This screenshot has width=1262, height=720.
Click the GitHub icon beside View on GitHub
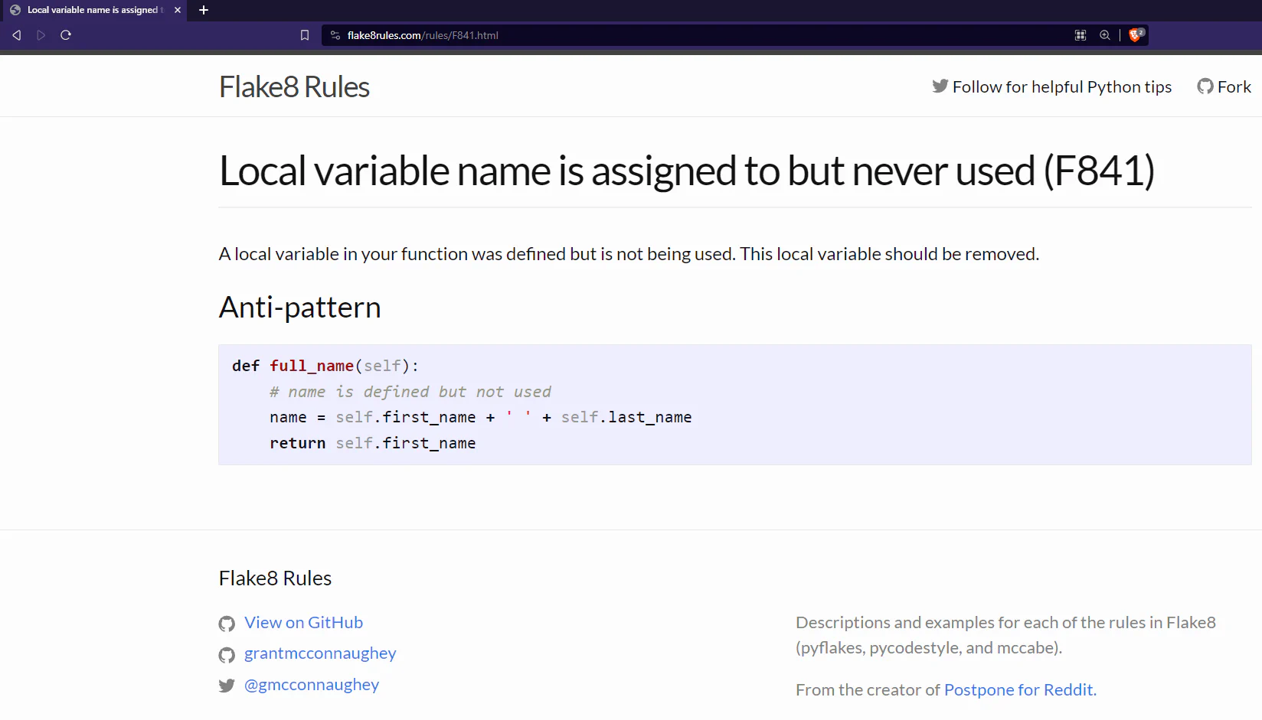click(x=227, y=624)
